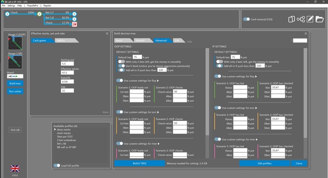Toggle OOP 'With only 2 bets left' switch

pyautogui.click(x=121, y=62)
